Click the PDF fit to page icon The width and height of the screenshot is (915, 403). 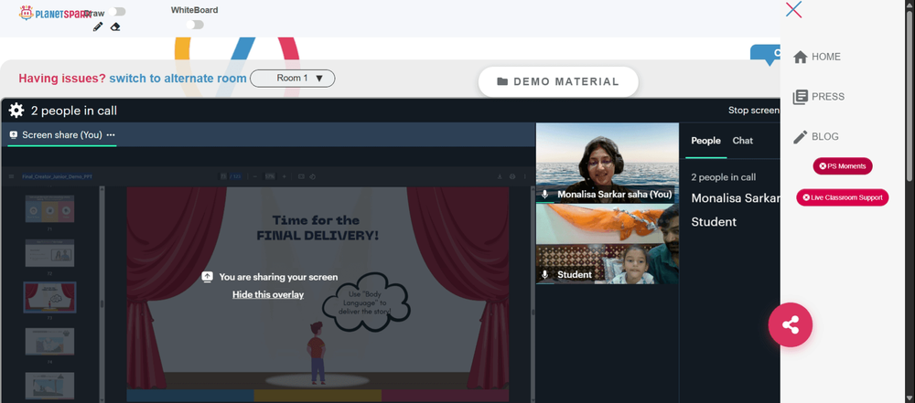[301, 176]
